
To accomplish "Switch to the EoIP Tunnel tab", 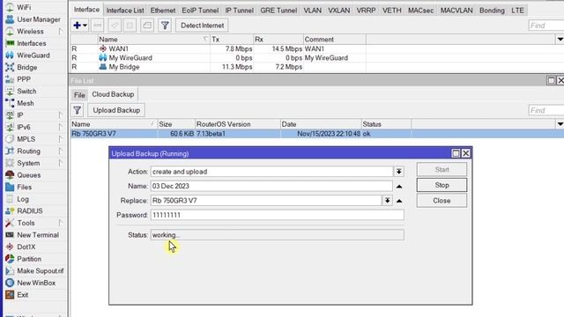I will coord(200,11).
